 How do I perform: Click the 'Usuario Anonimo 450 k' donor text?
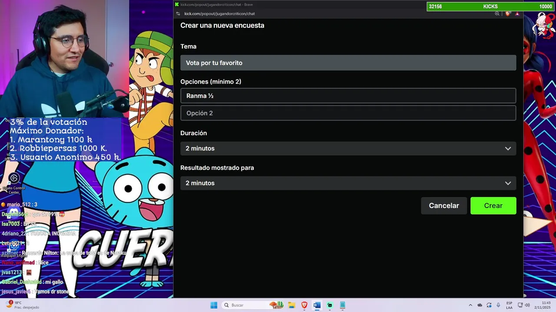click(70, 157)
